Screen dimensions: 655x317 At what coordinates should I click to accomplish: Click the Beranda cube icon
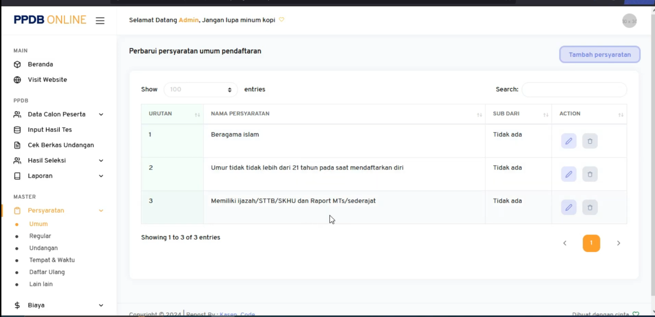click(17, 64)
